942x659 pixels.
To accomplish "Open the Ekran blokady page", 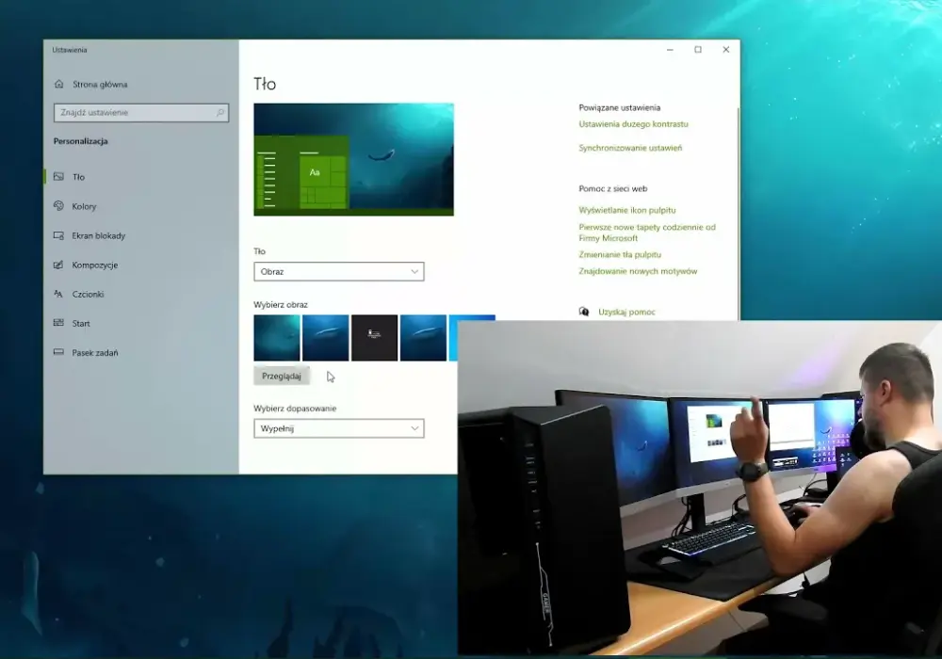I will (99, 236).
